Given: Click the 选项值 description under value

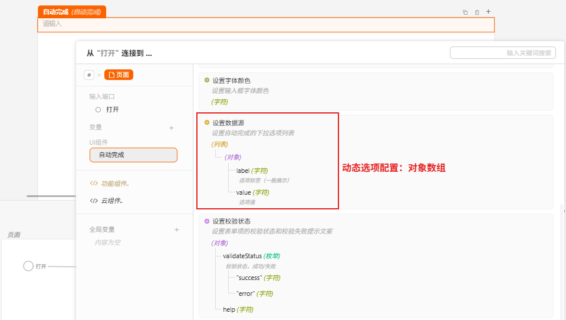Looking at the screenshot, I should pos(247,202).
